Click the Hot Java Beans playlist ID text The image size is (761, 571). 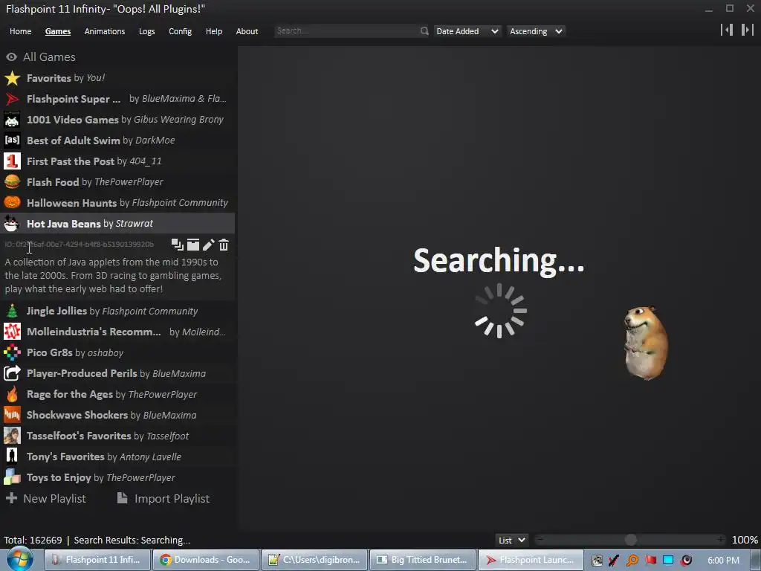pos(79,244)
